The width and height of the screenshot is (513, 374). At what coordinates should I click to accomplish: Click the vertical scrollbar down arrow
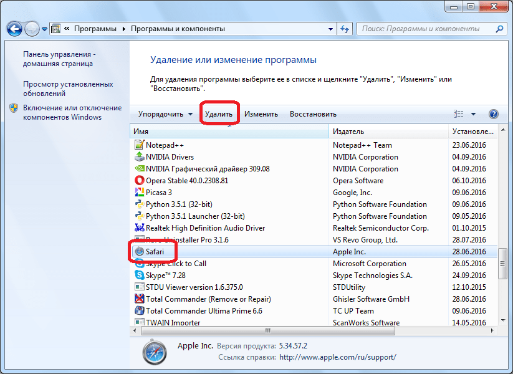503,319
